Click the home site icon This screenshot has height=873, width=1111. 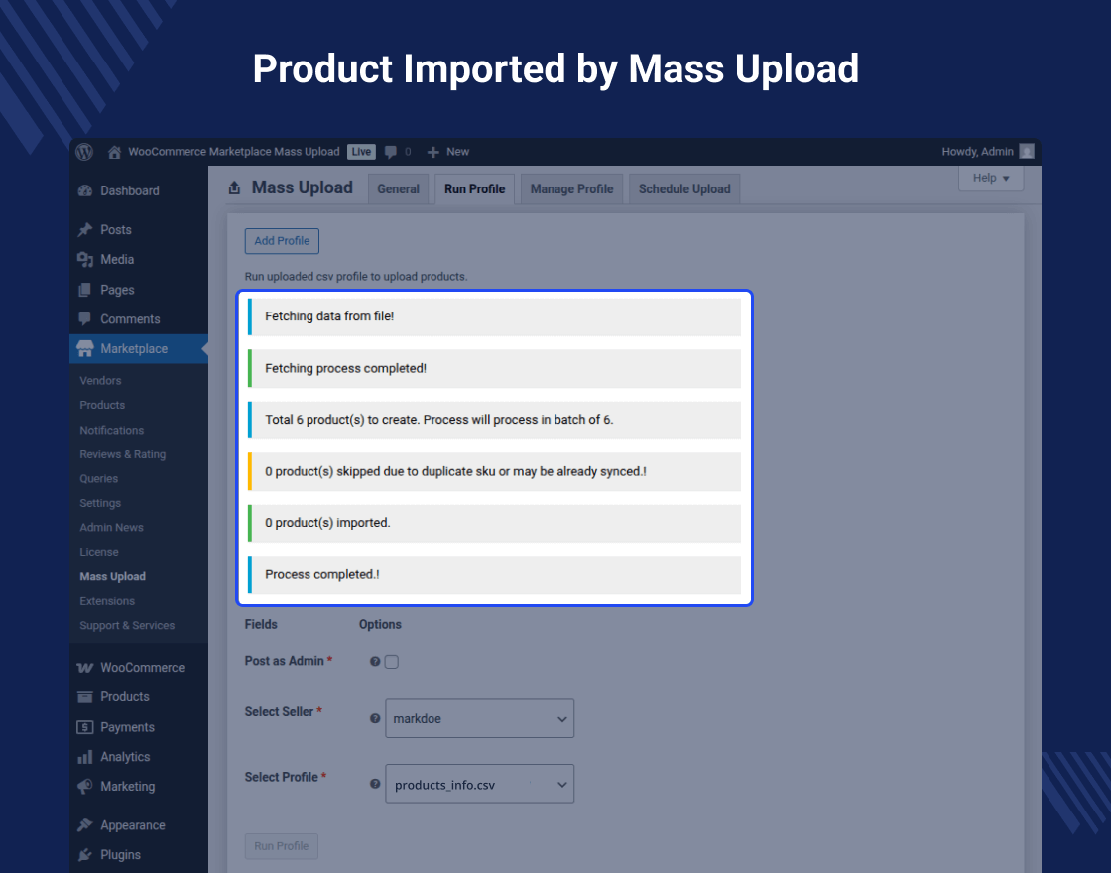click(x=115, y=152)
